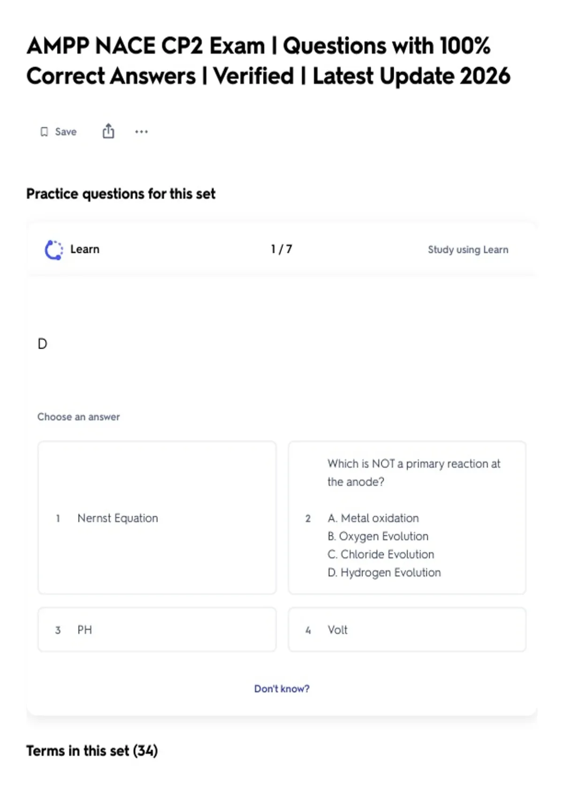Click number 2 on the answer card
The image size is (563, 798).
coord(308,518)
